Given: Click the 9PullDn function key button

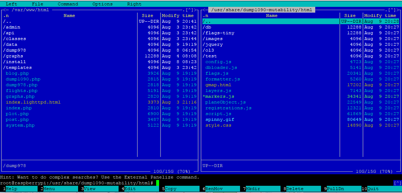Looking at the screenshot, I should point(342,189).
